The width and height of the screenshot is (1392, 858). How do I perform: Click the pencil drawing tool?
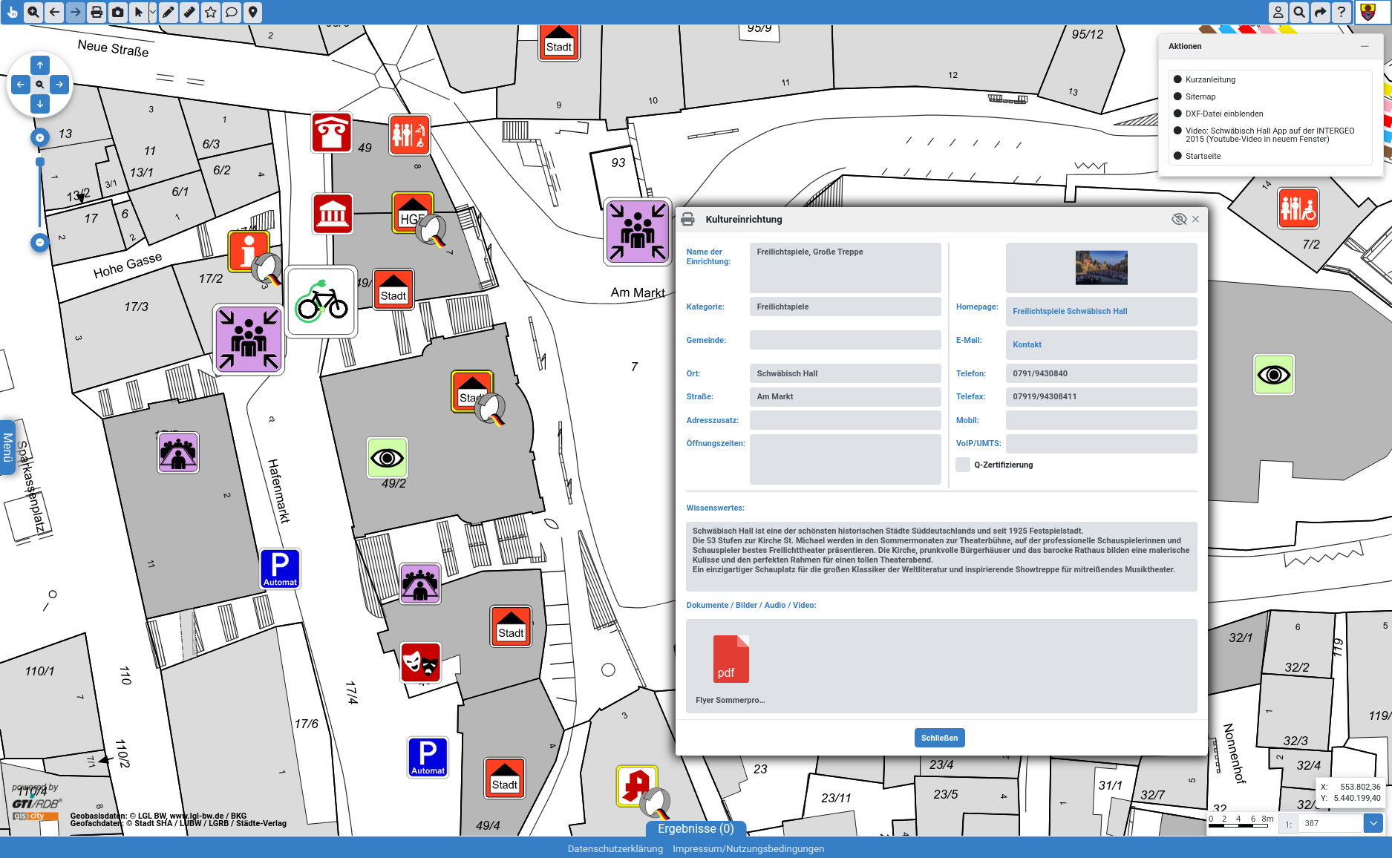tap(169, 12)
